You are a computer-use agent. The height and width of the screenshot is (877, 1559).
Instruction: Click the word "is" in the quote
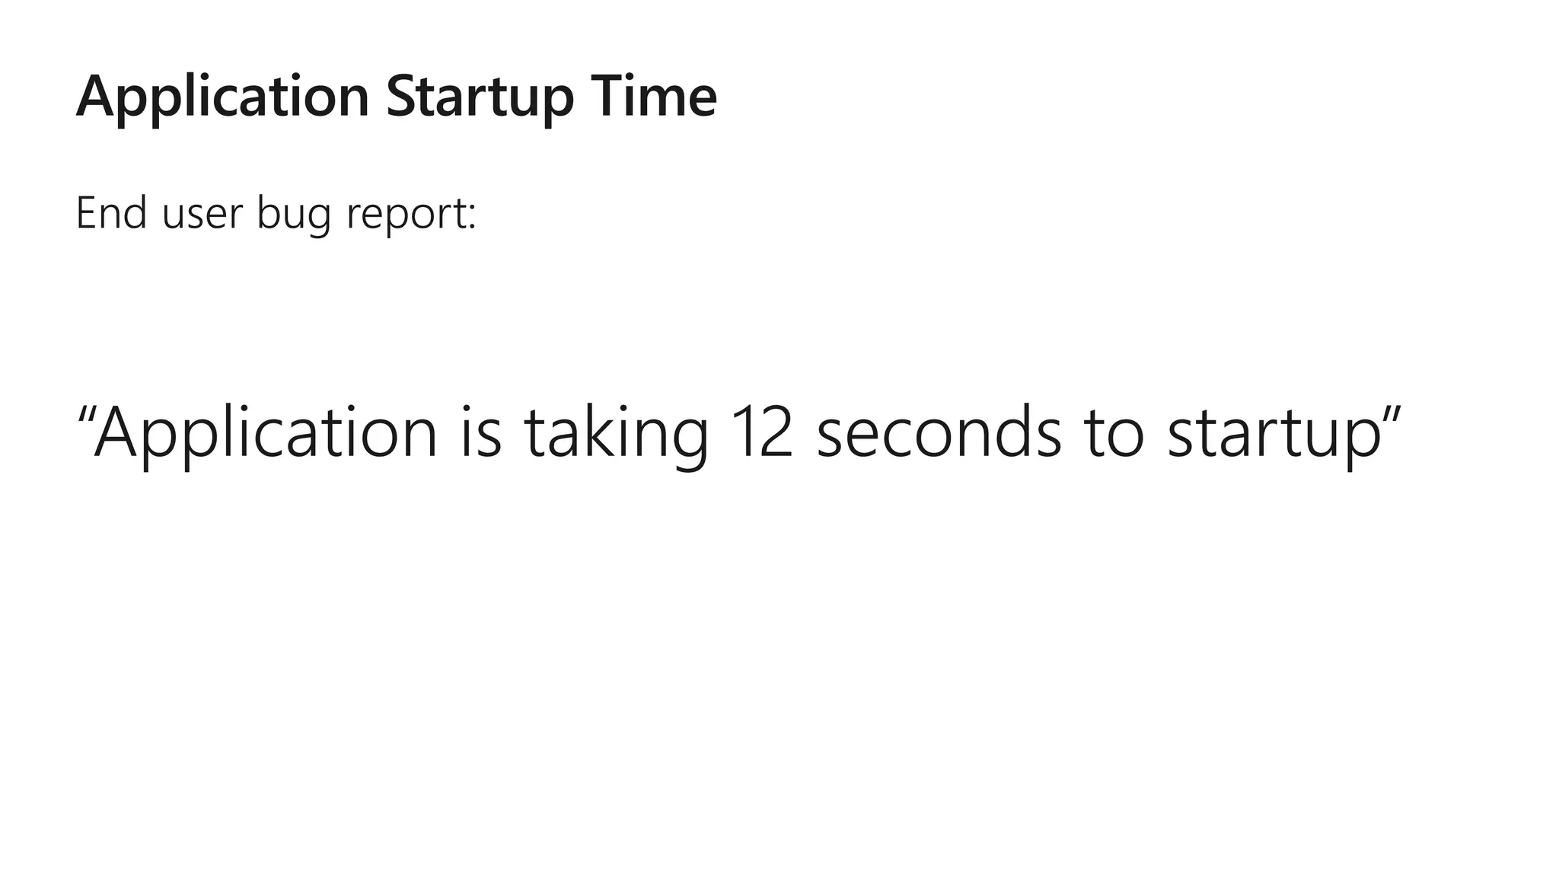tap(481, 432)
